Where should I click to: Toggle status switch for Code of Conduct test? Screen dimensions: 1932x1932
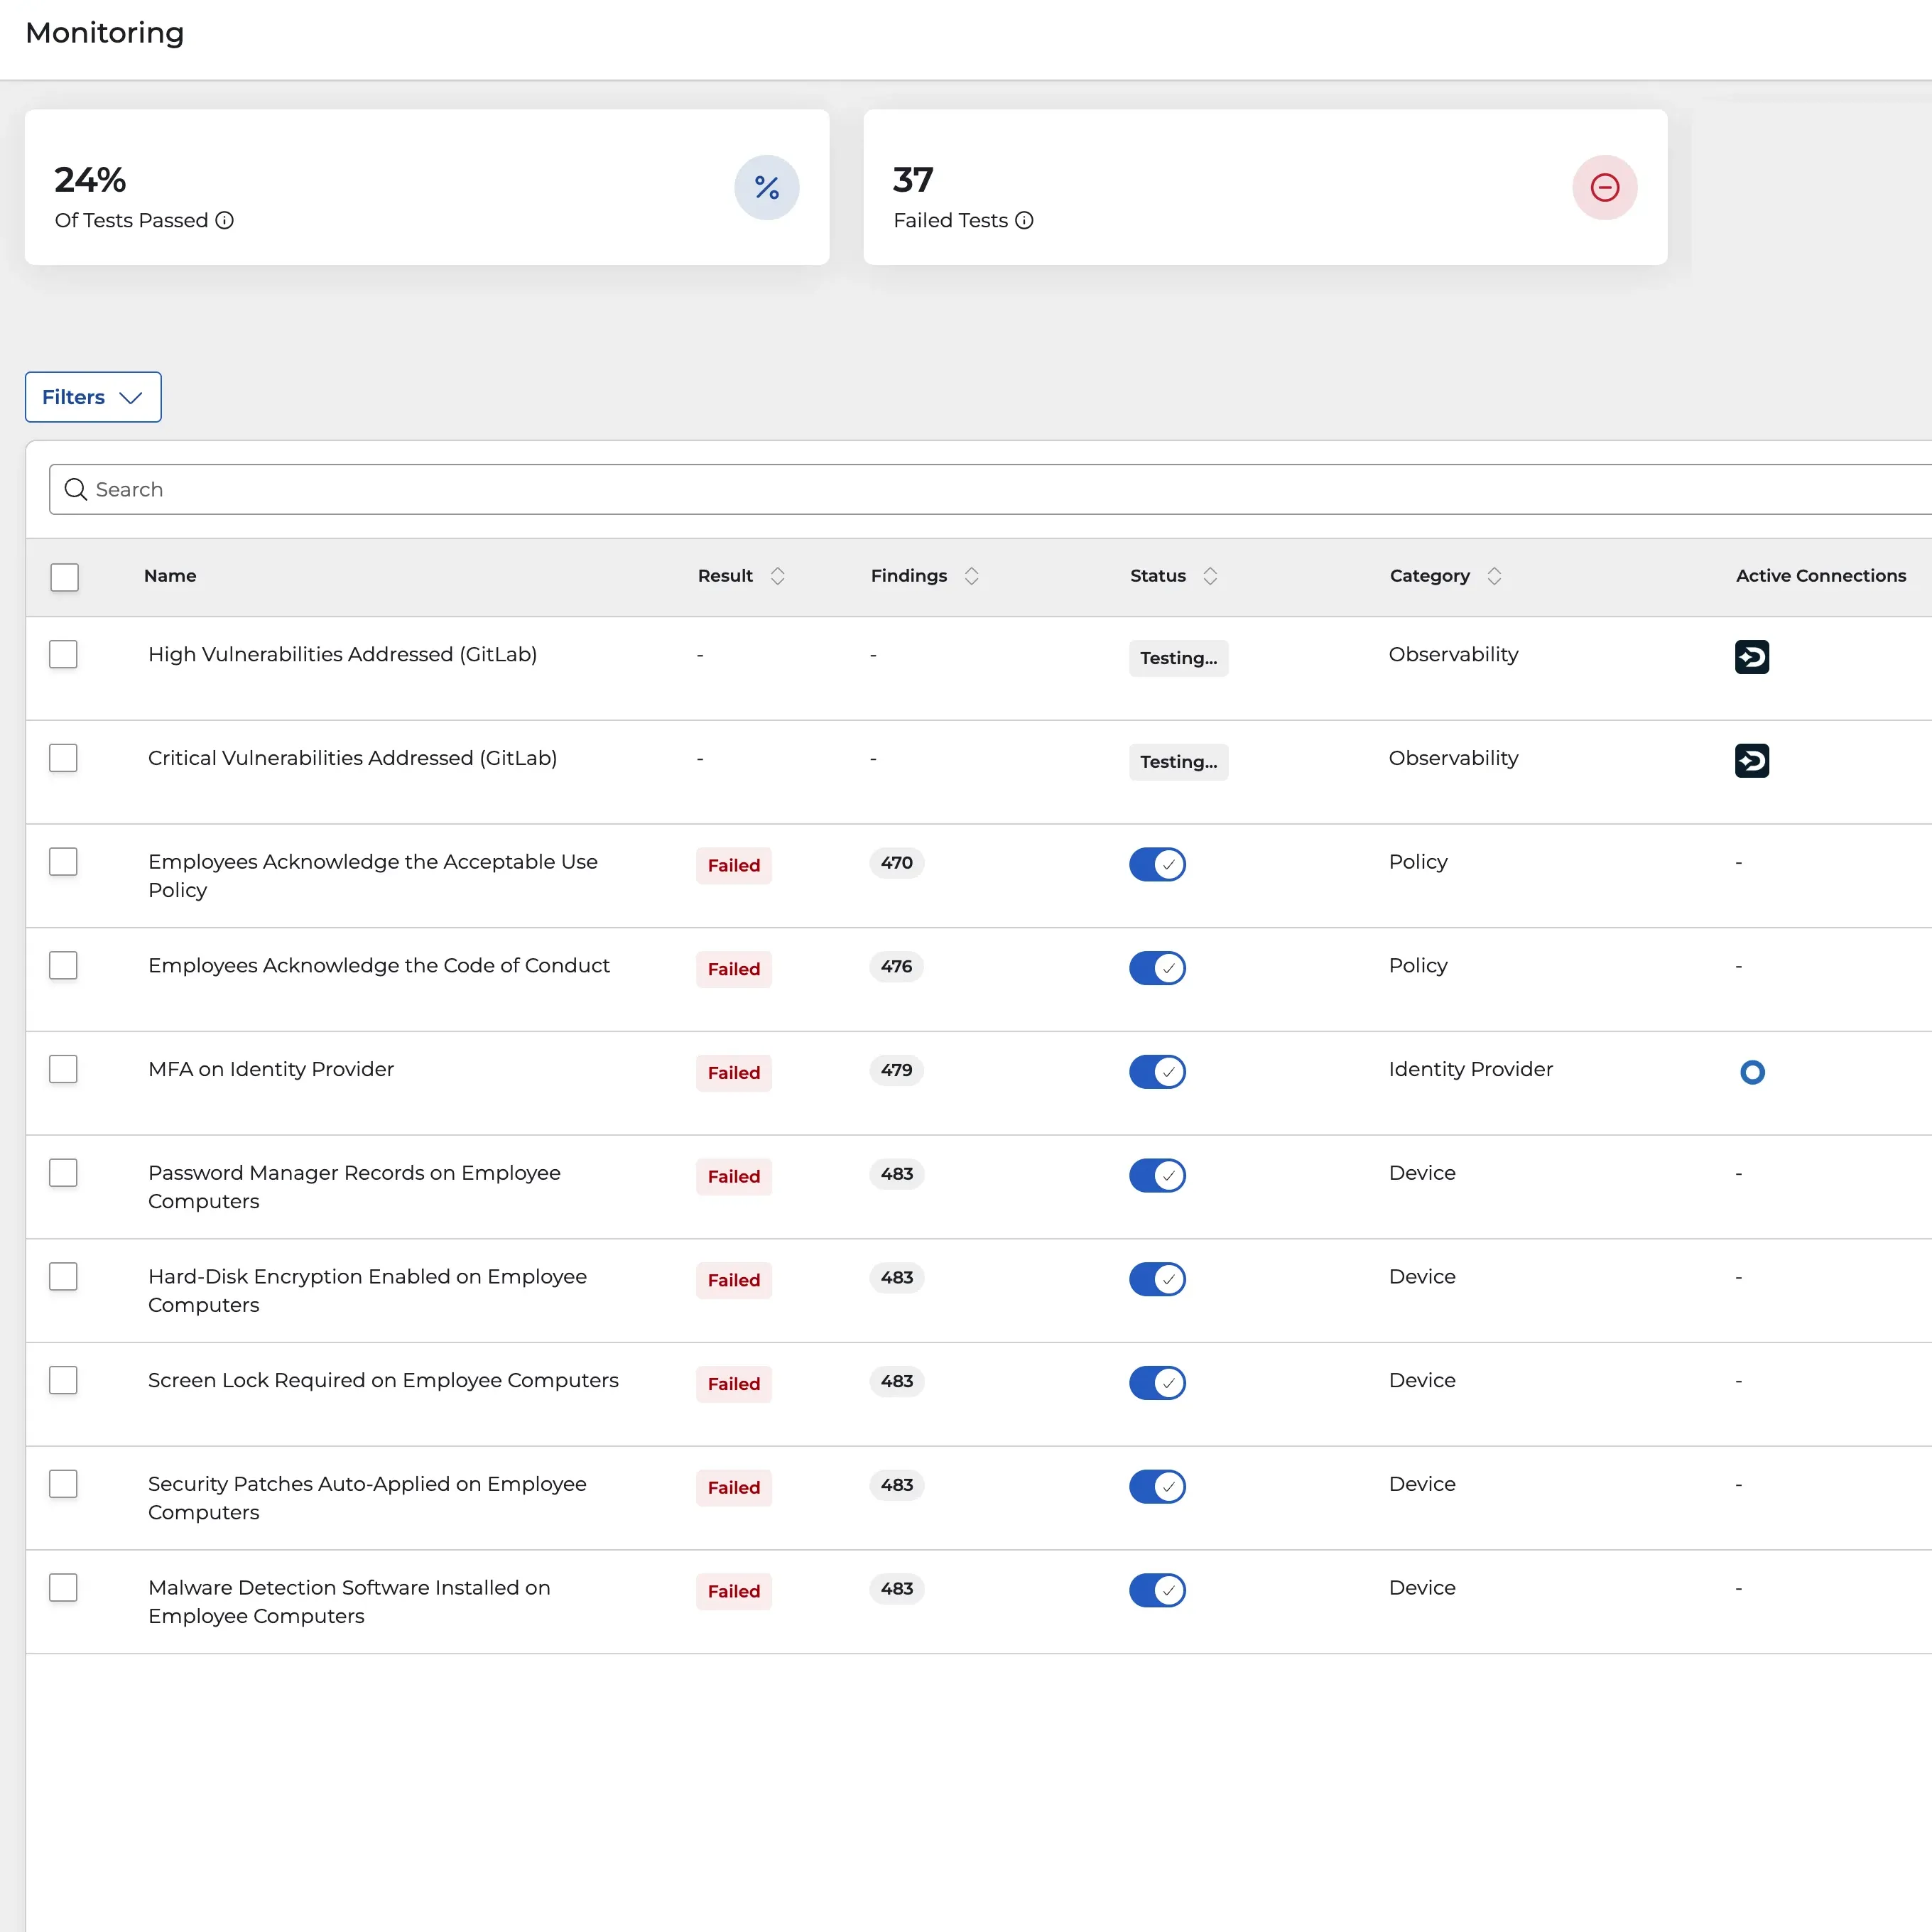point(1157,968)
